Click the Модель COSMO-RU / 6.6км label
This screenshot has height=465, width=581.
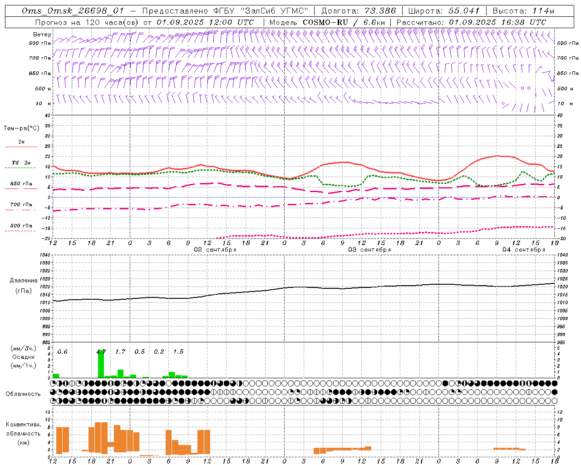[327, 22]
